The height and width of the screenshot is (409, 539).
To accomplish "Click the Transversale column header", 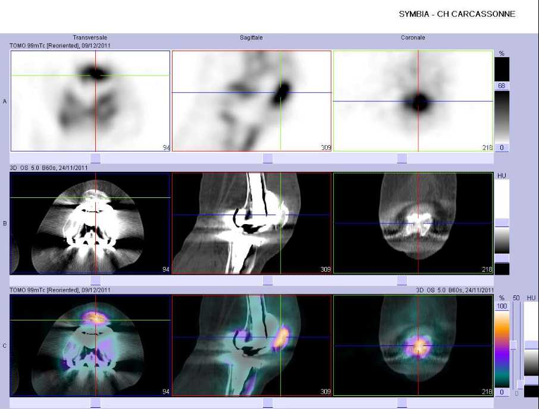I will tap(90, 37).
